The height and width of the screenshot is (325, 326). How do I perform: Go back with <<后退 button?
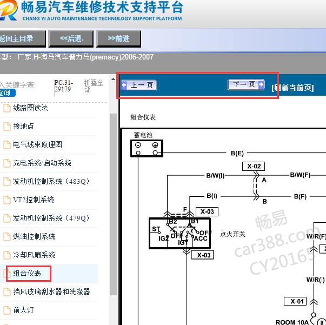71,39
